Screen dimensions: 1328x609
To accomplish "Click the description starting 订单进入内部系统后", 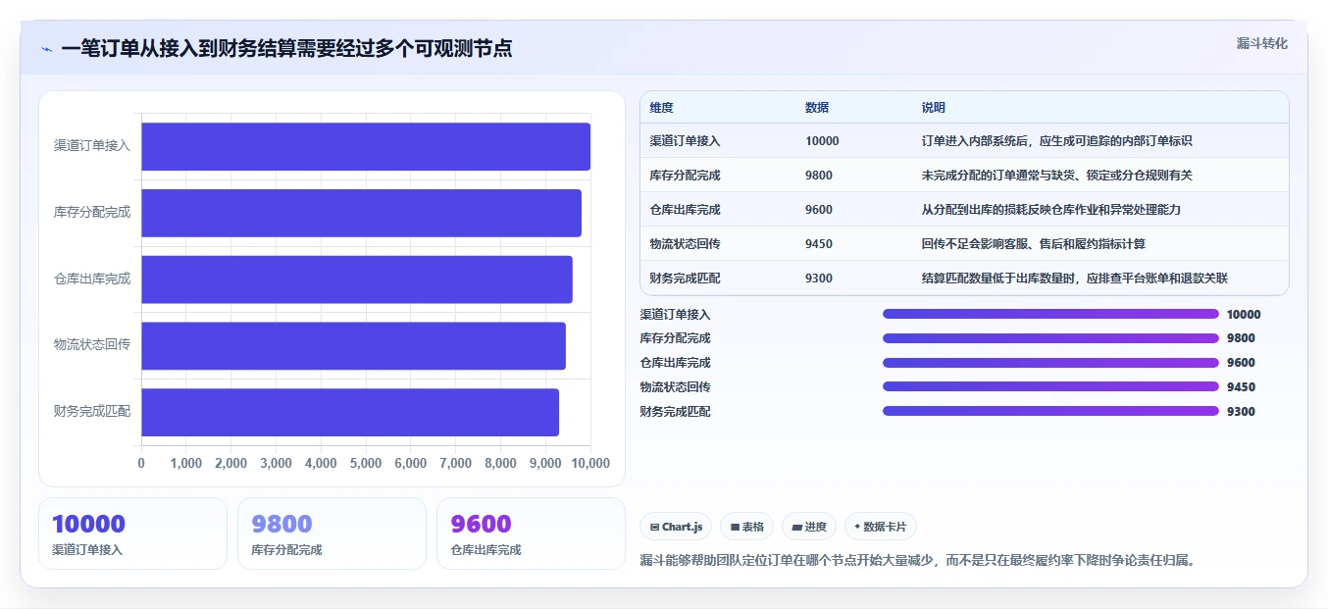I will 1057,141.
